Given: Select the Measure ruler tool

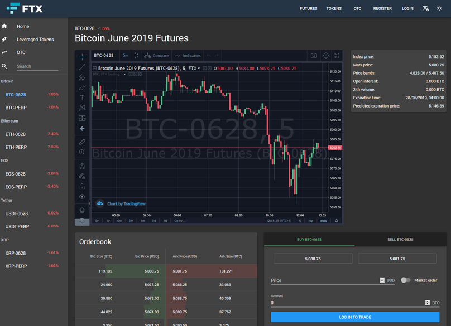Looking at the screenshot, I should click(x=82, y=142).
